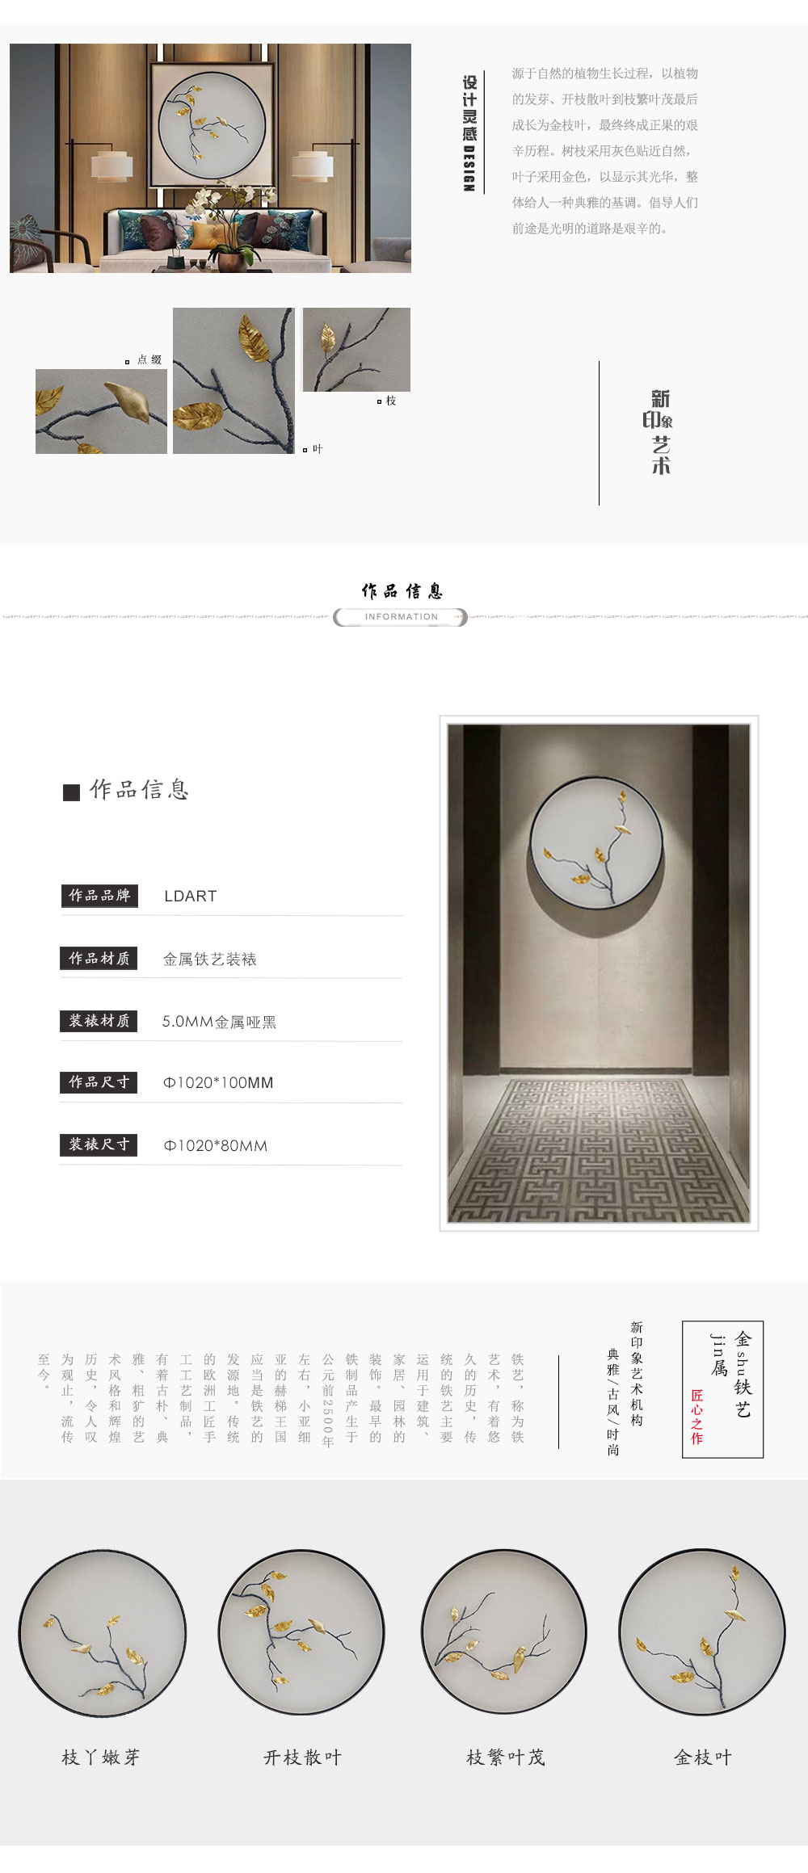The height and width of the screenshot is (1873, 808).
Task: Click the 装裱材质 label tag
Action: (x=99, y=1021)
